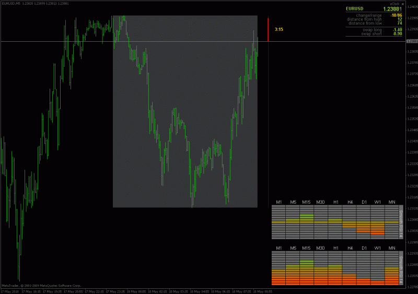Click M15 label in lower Smooth RSI panel

(306, 248)
